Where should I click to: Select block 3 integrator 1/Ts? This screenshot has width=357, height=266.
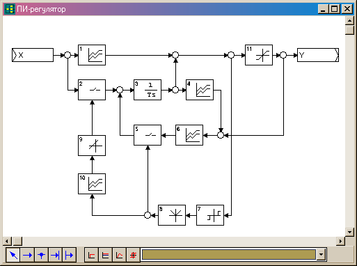[x=148, y=90]
